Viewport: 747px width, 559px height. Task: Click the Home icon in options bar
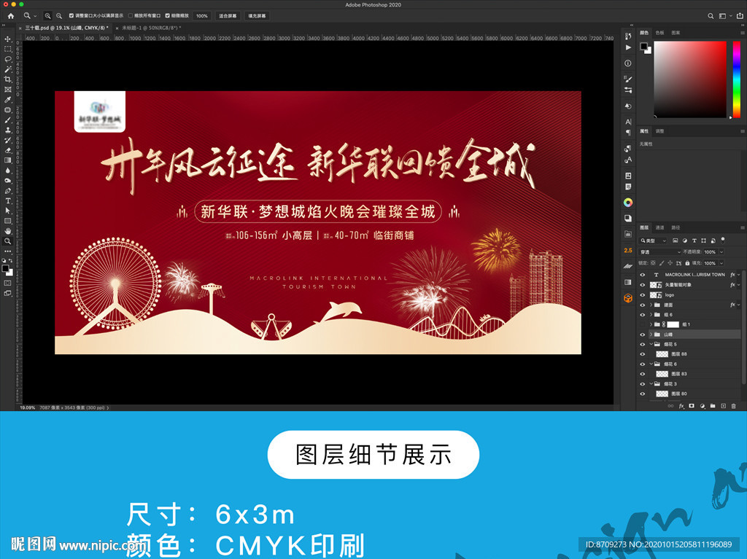[10, 16]
